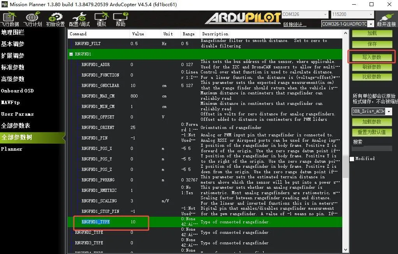Click the 搜索 search input field

pyautogui.click(x=372, y=148)
